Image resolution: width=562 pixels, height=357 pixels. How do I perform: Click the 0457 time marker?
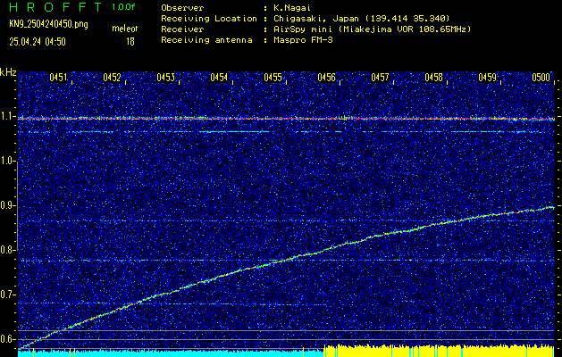click(x=380, y=78)
